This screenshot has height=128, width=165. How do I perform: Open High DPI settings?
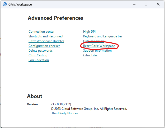coord(89,32)
